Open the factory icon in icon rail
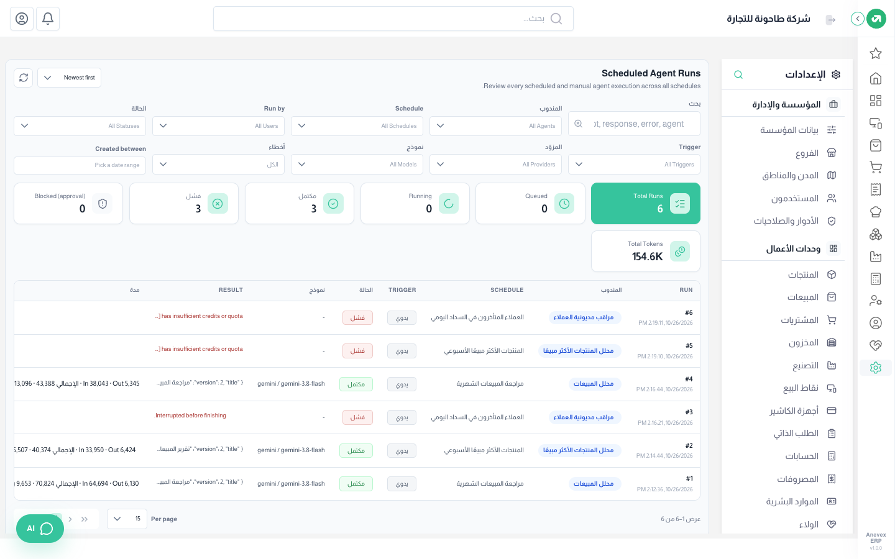This screenshot has height=559, width=895. pos(876,257)
